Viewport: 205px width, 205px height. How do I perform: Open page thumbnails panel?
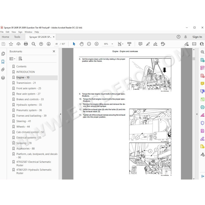click(x=3, y=54)
